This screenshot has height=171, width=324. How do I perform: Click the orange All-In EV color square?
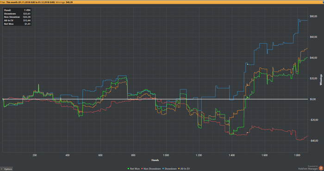[x=179, y=169]
